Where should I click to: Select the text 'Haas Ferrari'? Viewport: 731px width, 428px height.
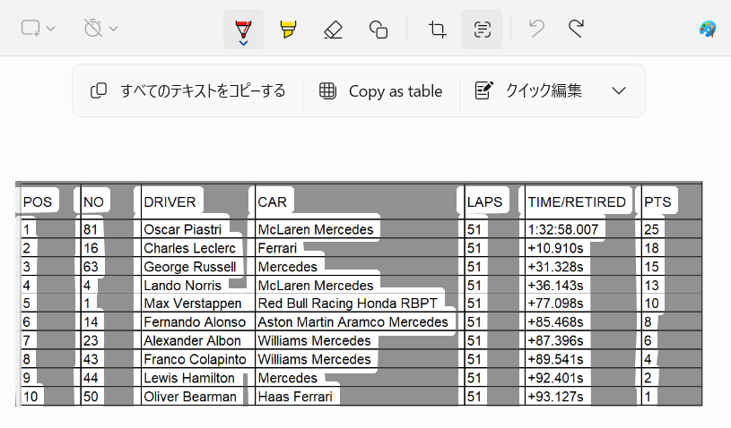pyautogui.click(x=295, y=397)
